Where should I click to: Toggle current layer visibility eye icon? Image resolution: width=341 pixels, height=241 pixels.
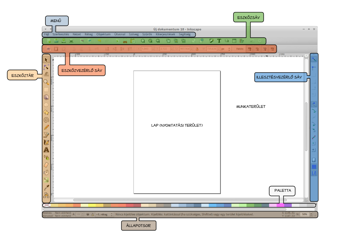(88, 214)
